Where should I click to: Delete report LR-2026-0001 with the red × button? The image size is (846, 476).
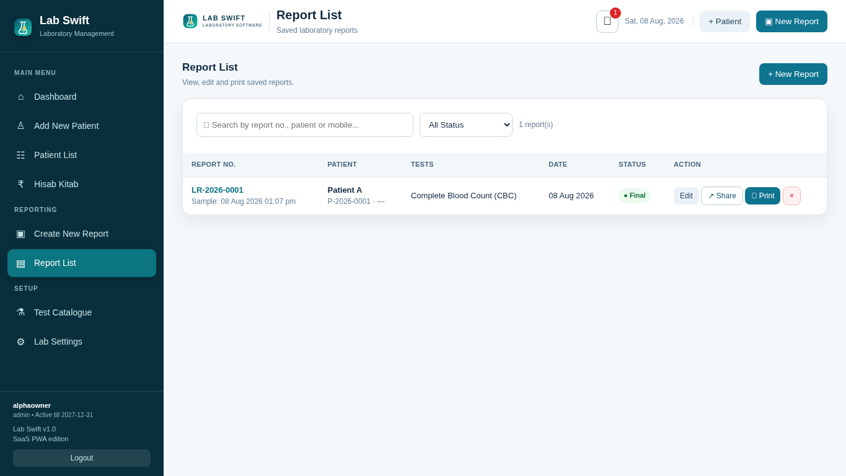point(791,196)
